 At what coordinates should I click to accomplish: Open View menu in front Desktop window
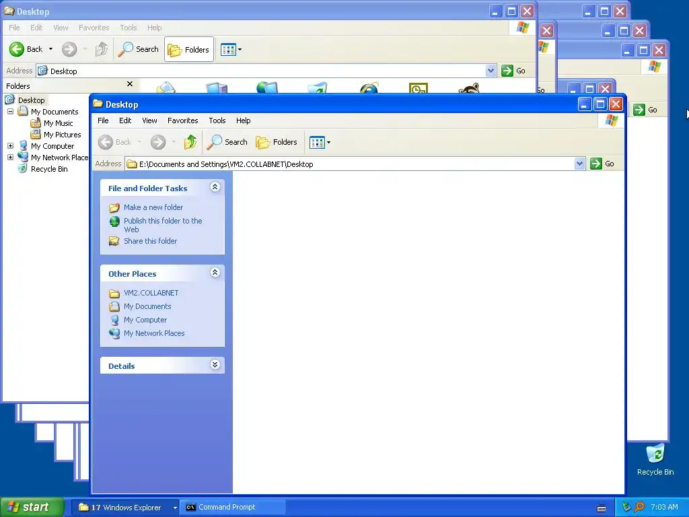pos(149,120)
